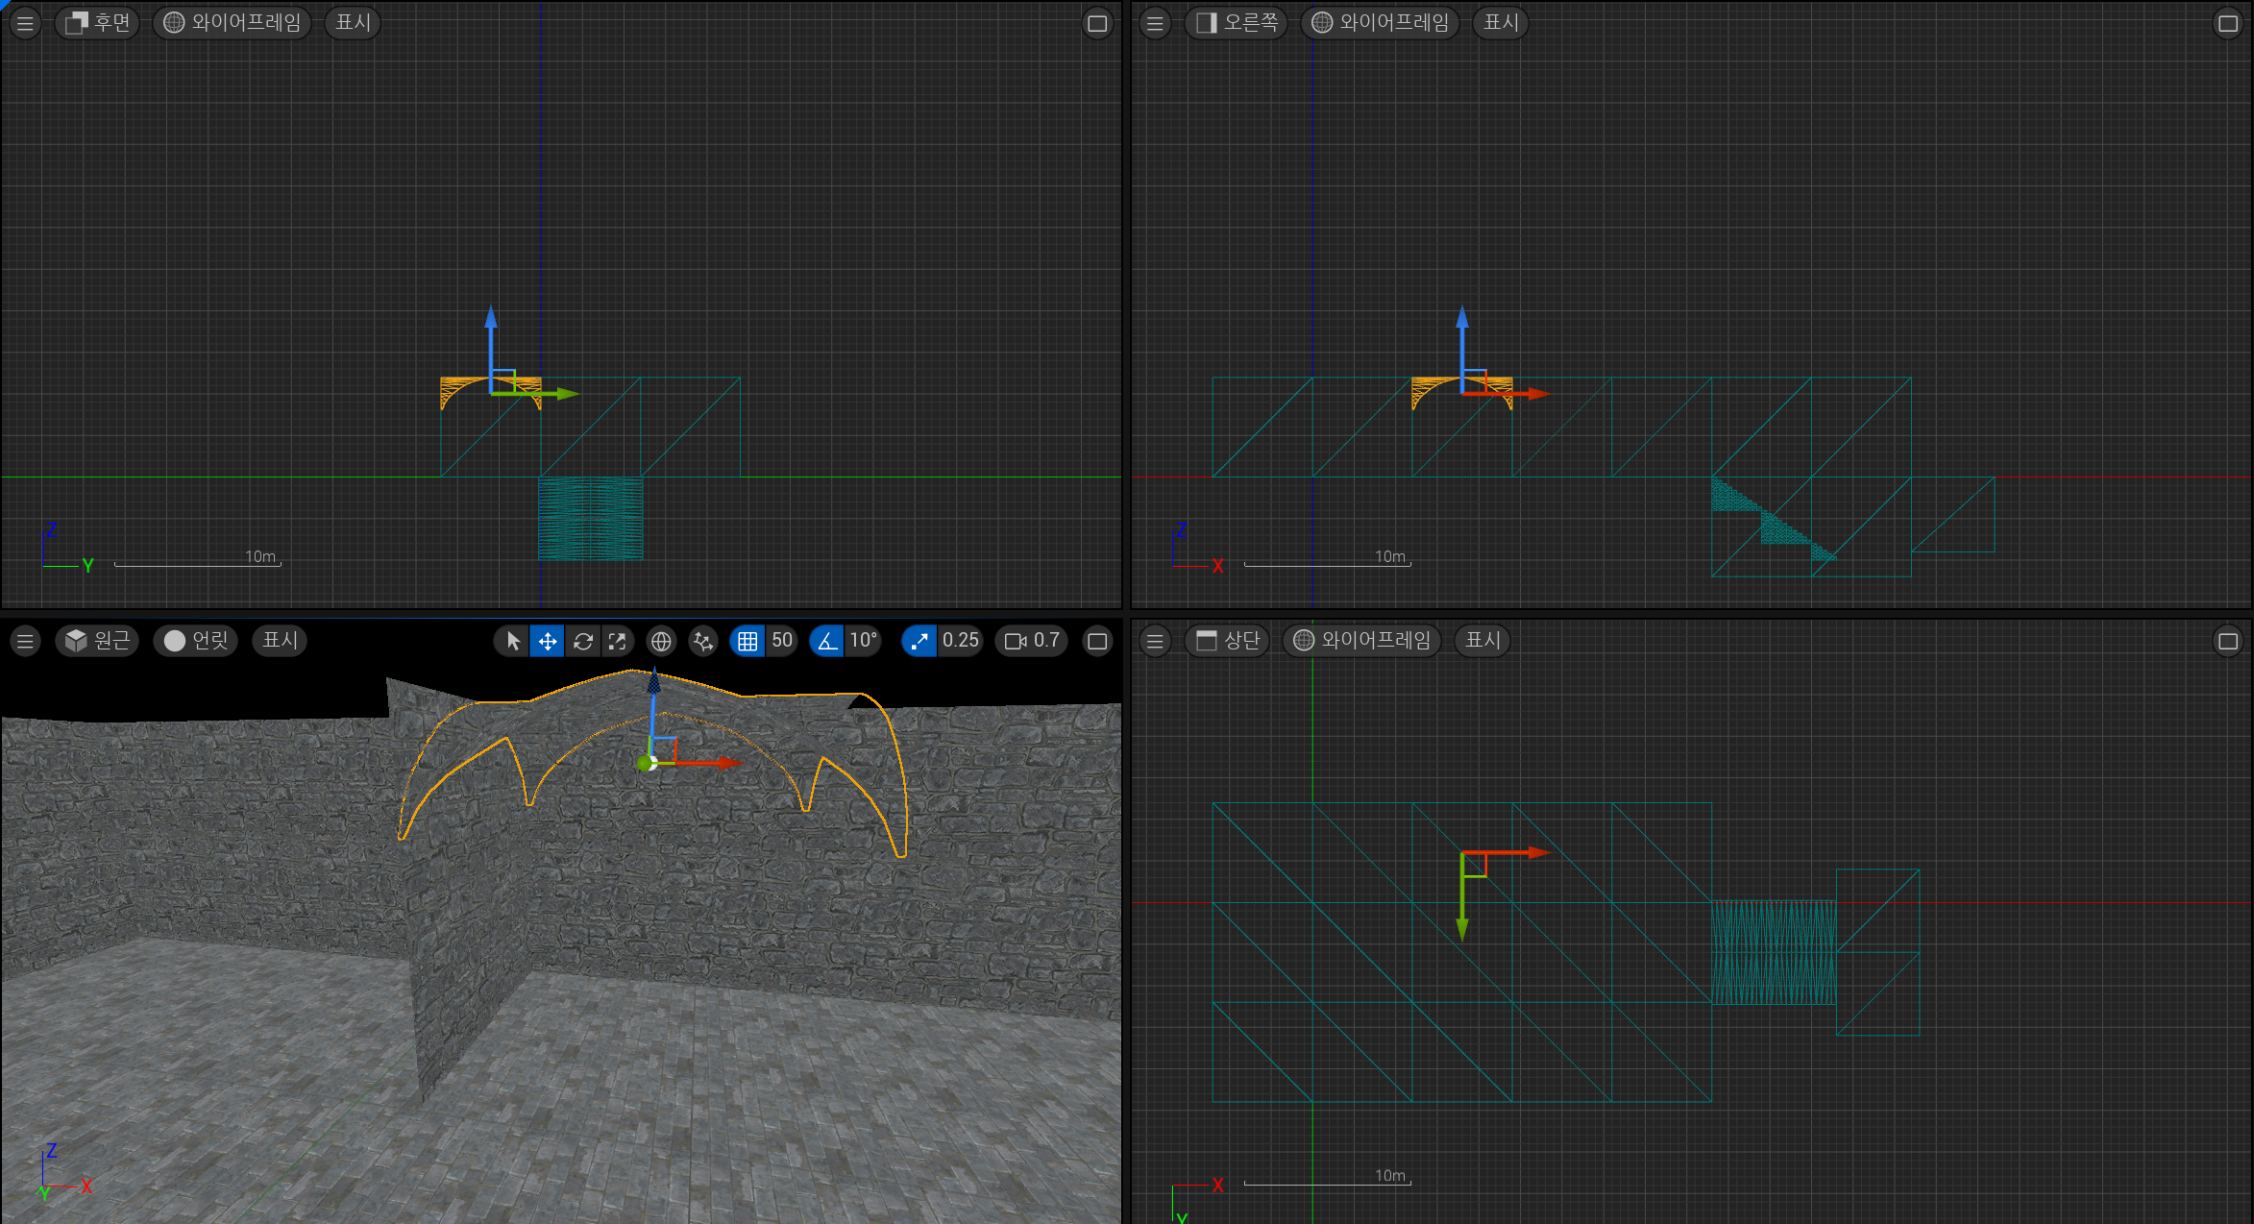Choose the scale tool in perspective toolbar
The image size is (2254, 1224).
tap(617, 641)
